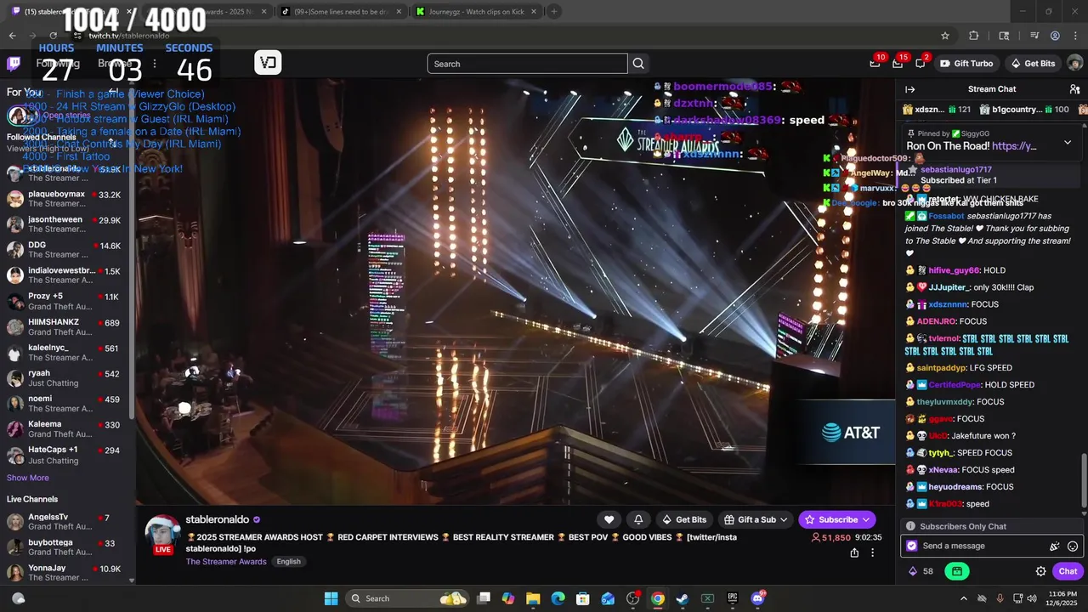Open the Browse tab in top nav
Image resolution: width=1088 pixels, height=612 pixels.
(115, 64)
